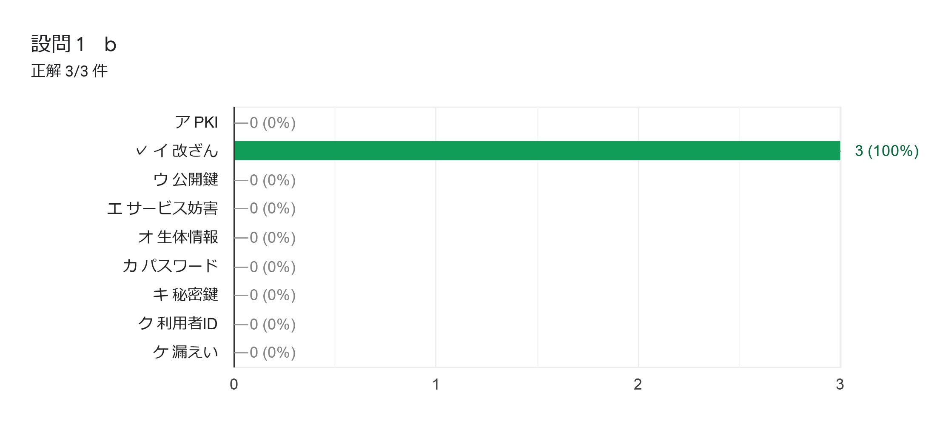The height and width of the screenshot is (444, 934).
Task: Click the 3 (100%) value label
Action: 887,151
